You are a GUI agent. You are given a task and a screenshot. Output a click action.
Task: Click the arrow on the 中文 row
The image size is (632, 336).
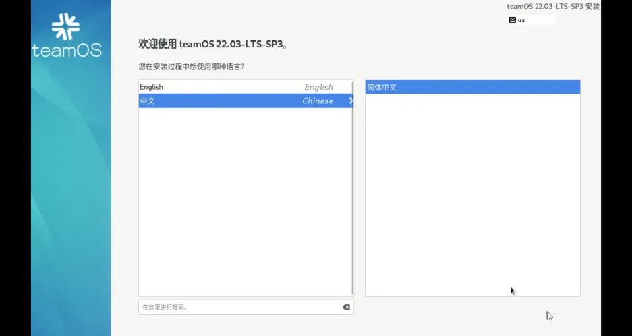tap(351, 101)
